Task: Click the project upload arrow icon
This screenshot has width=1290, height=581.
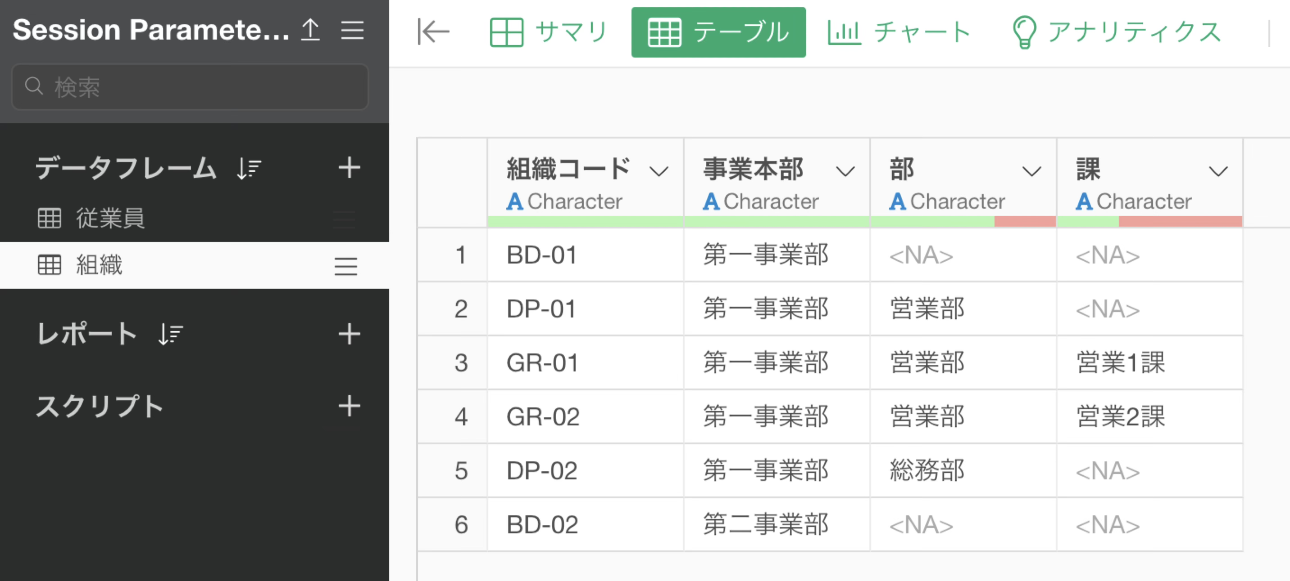Action: [310, 30]
